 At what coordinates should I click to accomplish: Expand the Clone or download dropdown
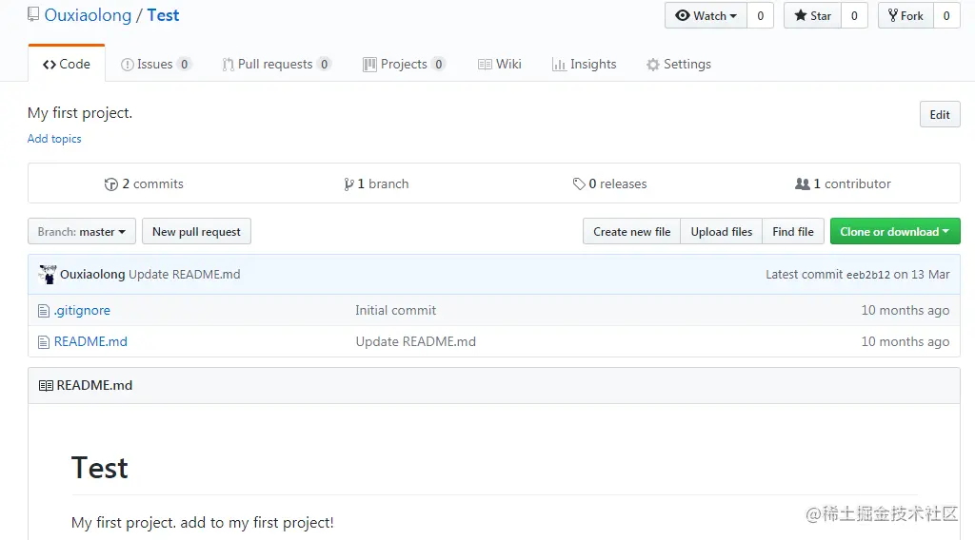[895, 232]
